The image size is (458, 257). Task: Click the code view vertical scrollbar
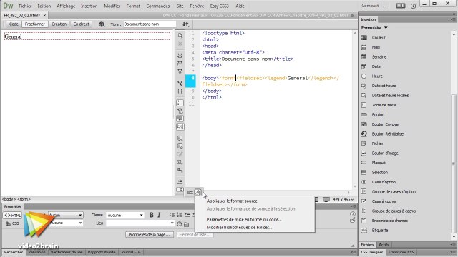pos(355,109)
